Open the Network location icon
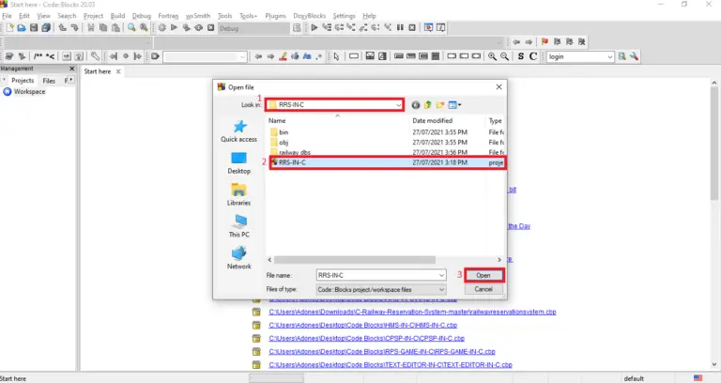This screenshot has height=383, width=721. coord(238,257)
